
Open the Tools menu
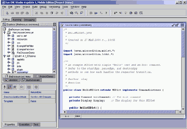(x=65, y=7)
